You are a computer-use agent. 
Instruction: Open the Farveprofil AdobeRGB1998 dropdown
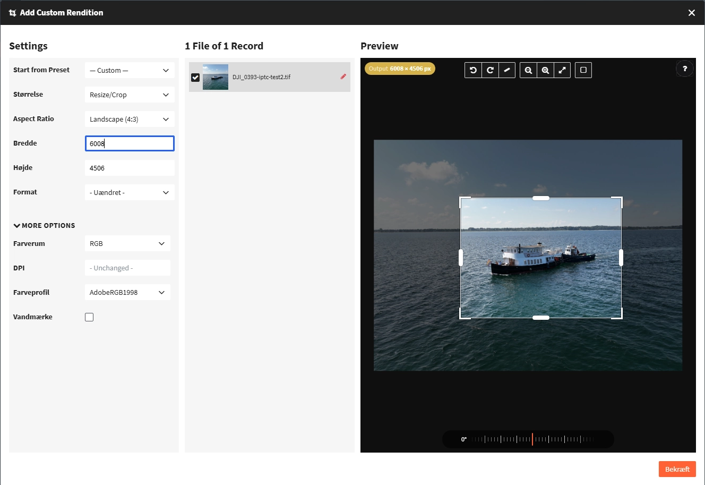point(127,292)
